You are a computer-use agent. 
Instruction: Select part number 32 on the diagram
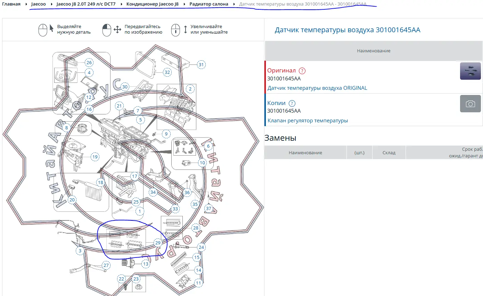tap(167, 72)
